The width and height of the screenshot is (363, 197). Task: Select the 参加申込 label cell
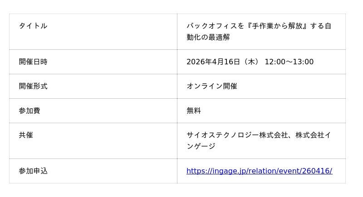coord(33,171)
